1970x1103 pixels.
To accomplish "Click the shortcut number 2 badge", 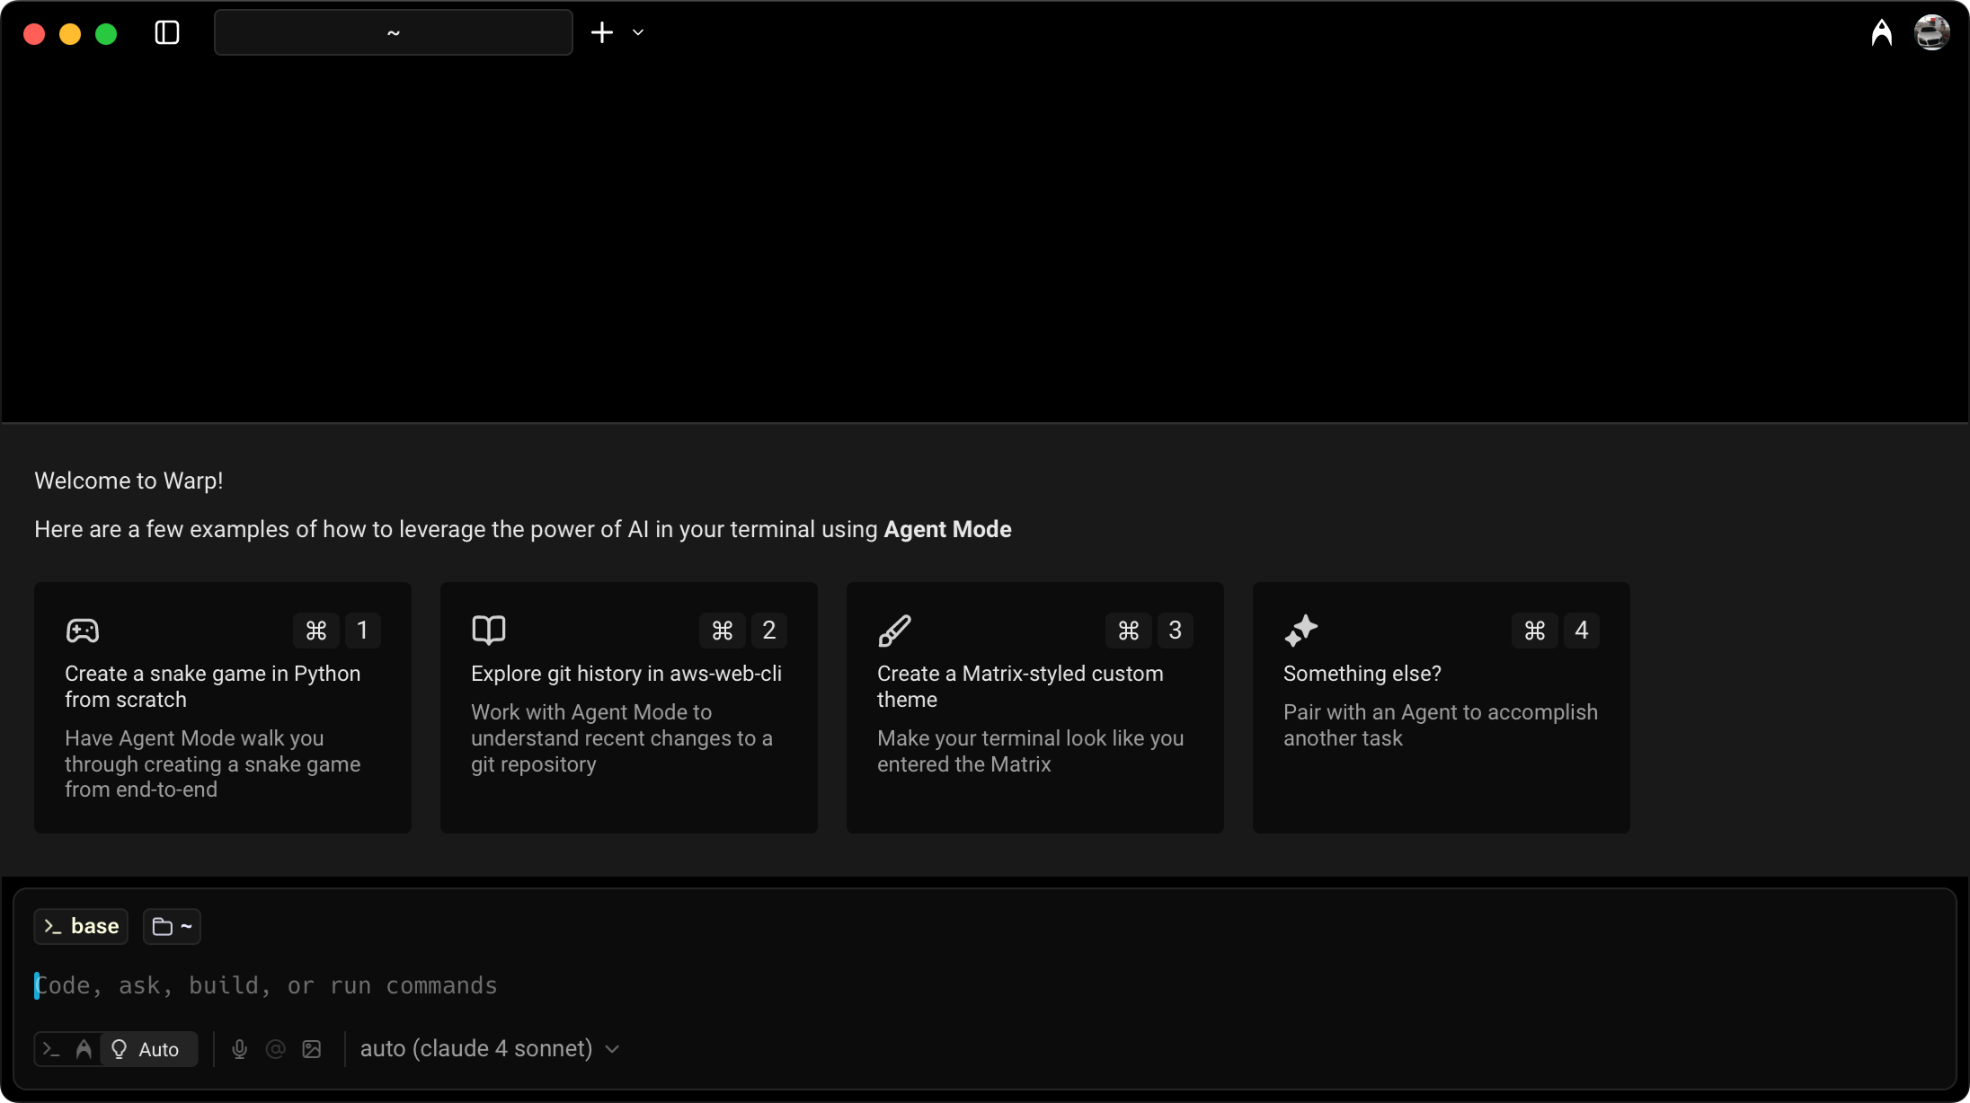I will tap(769, 631).
